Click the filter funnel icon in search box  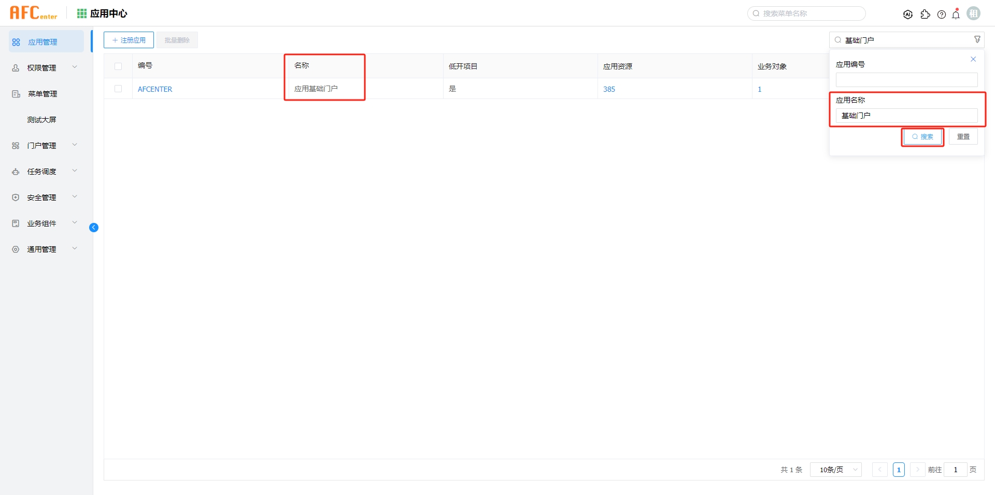(977, 40)
